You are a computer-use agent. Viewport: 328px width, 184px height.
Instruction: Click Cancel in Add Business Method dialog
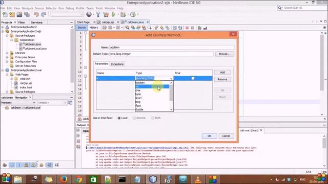point(226,136)
